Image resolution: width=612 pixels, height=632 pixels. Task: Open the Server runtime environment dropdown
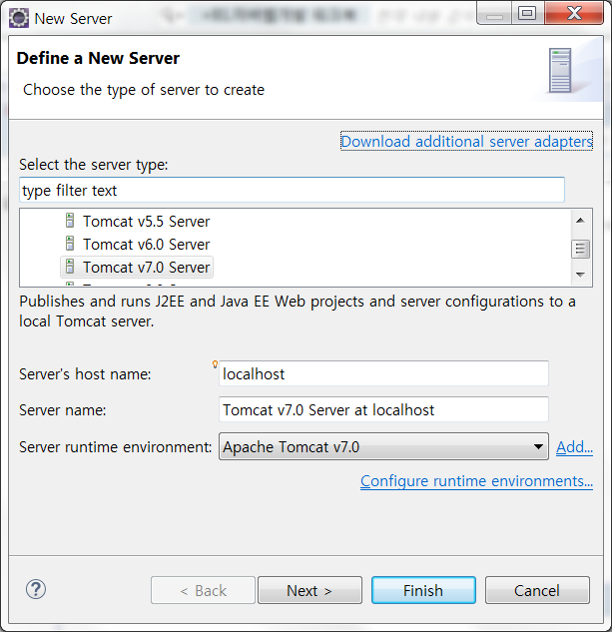pyautogui.click(x=383, y=446)
